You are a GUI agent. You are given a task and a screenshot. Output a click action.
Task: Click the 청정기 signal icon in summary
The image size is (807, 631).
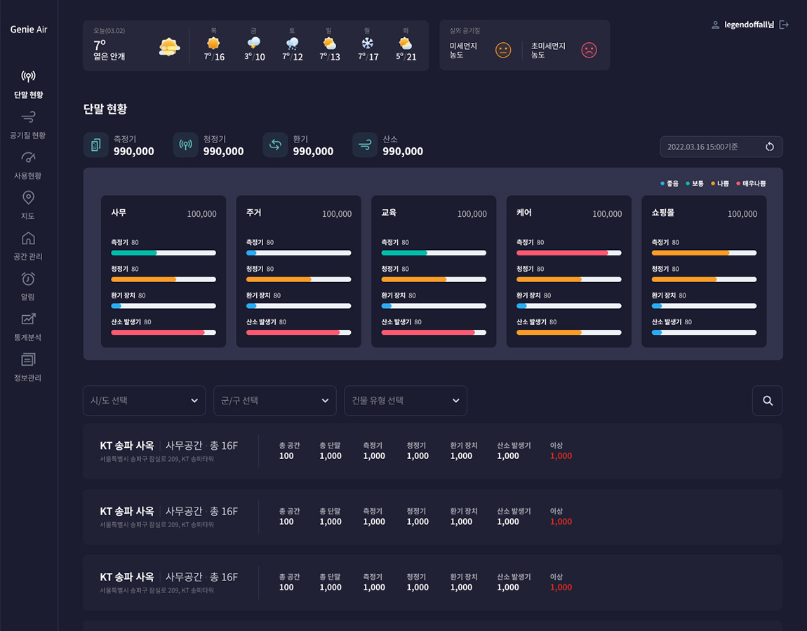tap(186, 145)
